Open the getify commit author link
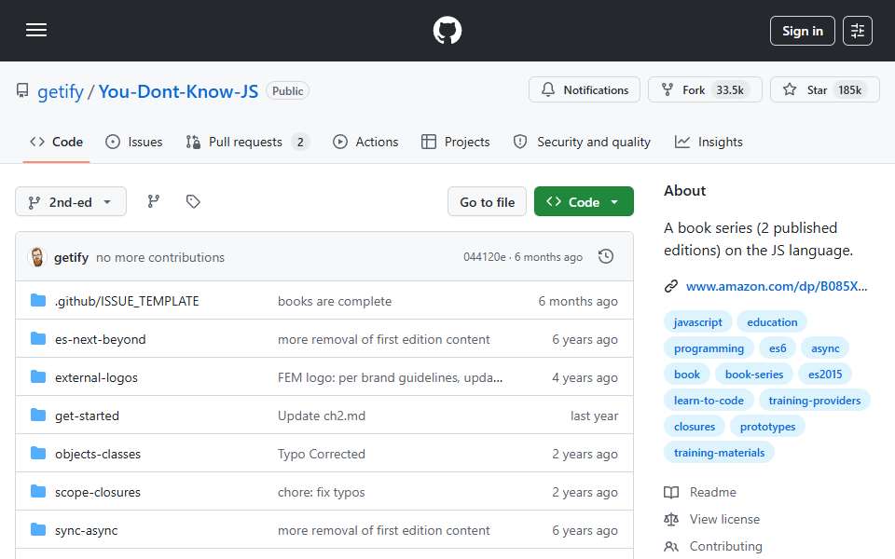The width and height of the screenshot is (895, 559). click(72, 258)
